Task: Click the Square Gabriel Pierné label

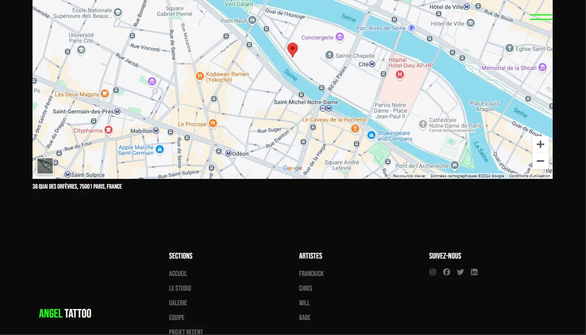Action: click(x=174, y=11)
